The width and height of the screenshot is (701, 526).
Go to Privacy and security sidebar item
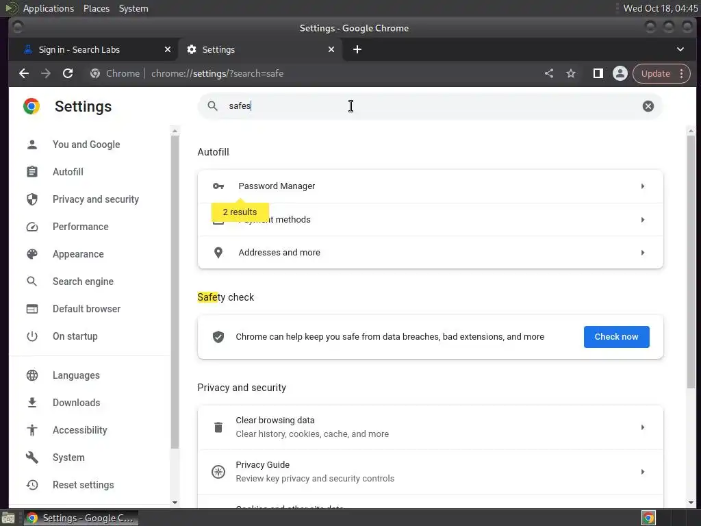[96, 199]
